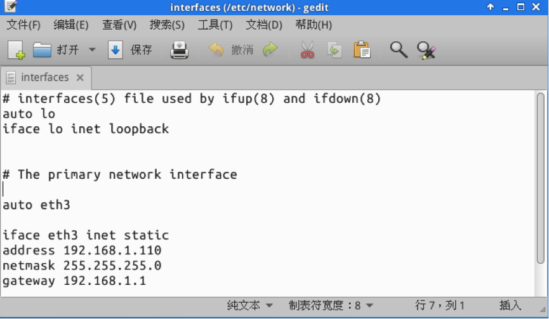Open the 文档(D) menu

coord(263,25)
